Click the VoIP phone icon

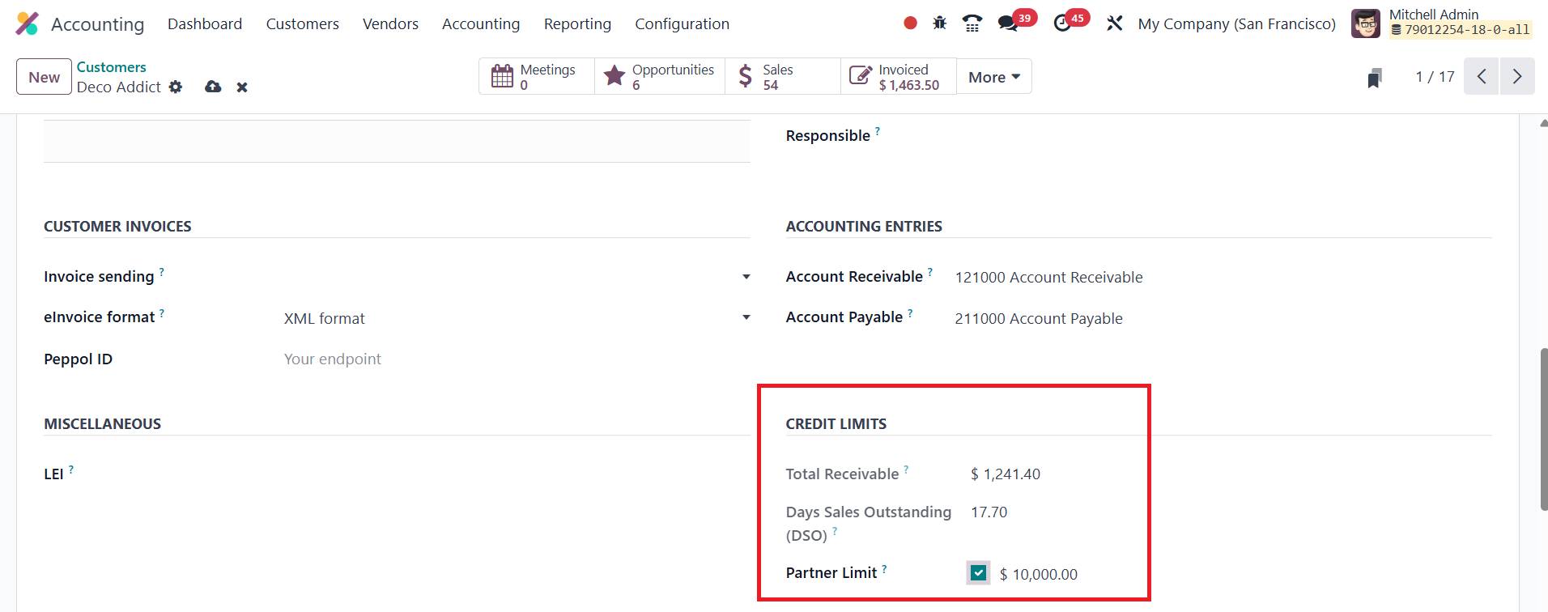coord(972,23)
